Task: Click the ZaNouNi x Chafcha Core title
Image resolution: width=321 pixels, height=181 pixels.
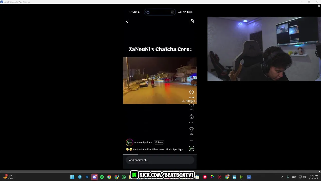Action: [x=160, y=49]
